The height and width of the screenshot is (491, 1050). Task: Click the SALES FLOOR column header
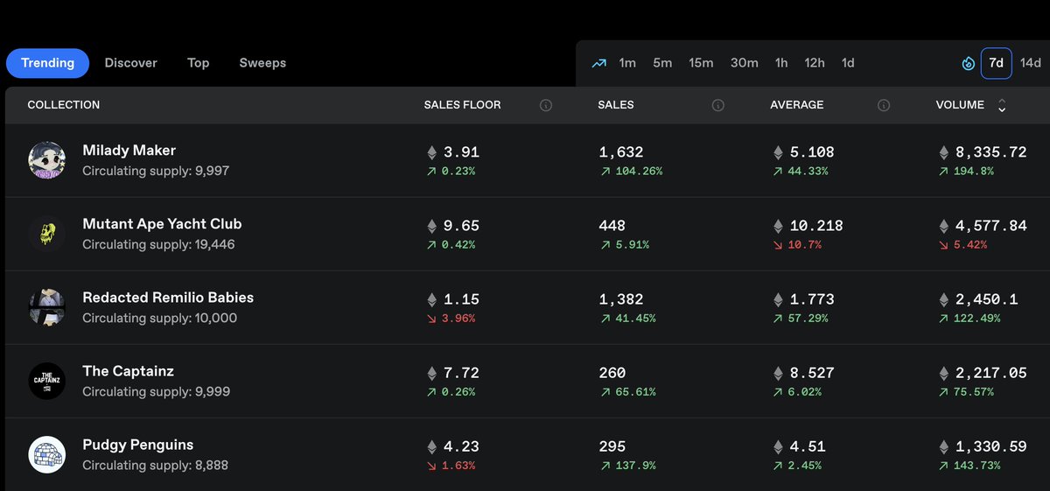coord(463,105)
